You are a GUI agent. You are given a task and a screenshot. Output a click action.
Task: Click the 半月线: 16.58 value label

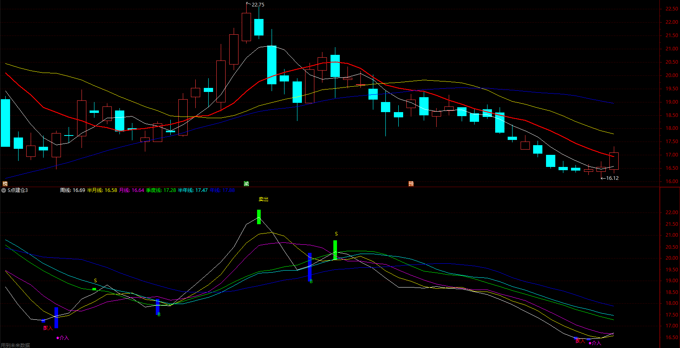point(102,190)
